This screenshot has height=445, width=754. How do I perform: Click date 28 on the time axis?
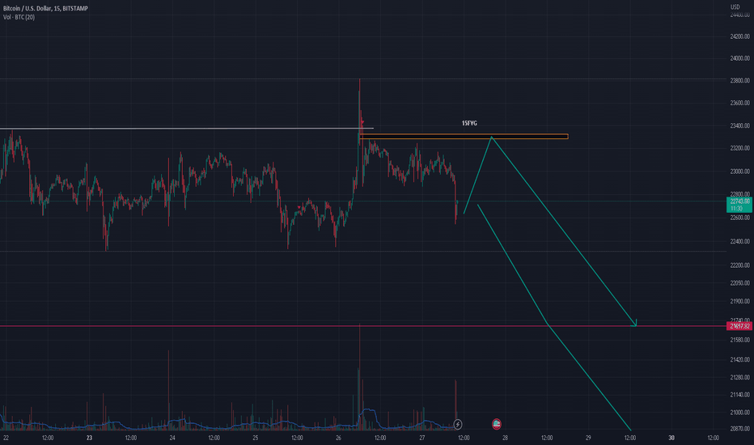tap(505, 438)
